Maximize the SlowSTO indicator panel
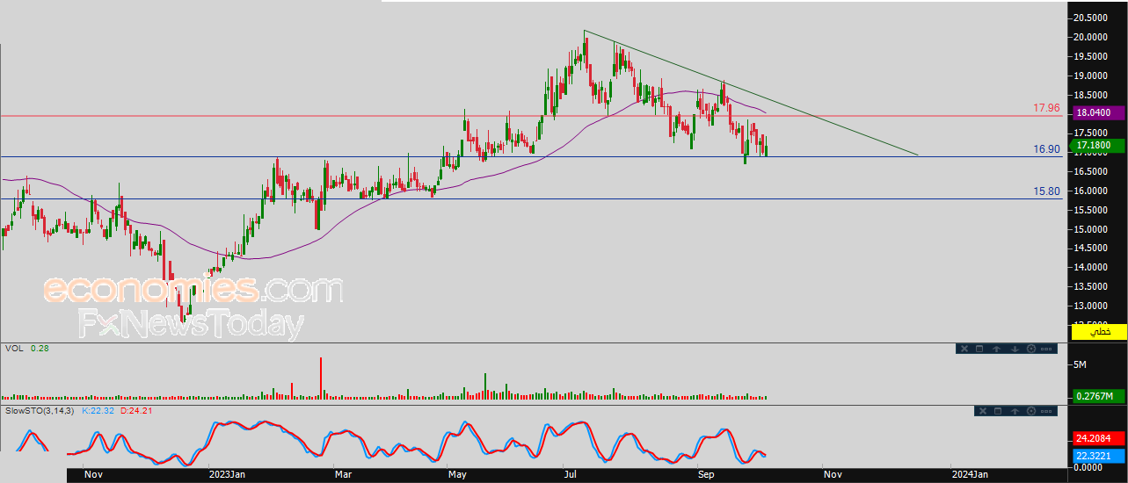This screenshot has width=1128, height=483. pyautogui.click(x=998, y=411)
